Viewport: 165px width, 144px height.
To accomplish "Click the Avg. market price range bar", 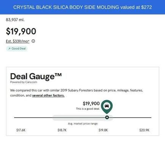I will (x=82, y=118).
